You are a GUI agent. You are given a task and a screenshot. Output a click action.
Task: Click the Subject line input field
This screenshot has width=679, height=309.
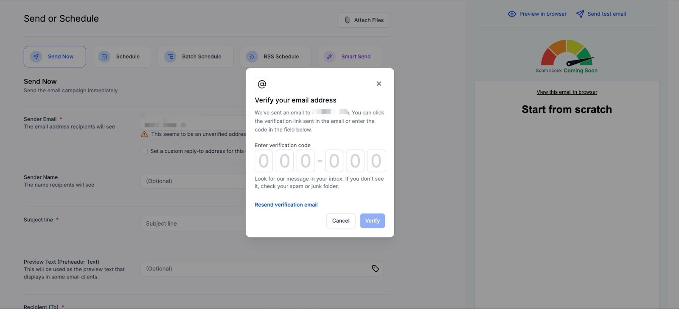[x=193, y=223]
